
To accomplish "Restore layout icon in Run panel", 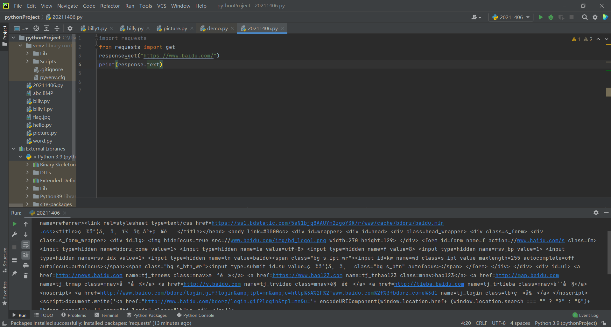I will 14,260.
